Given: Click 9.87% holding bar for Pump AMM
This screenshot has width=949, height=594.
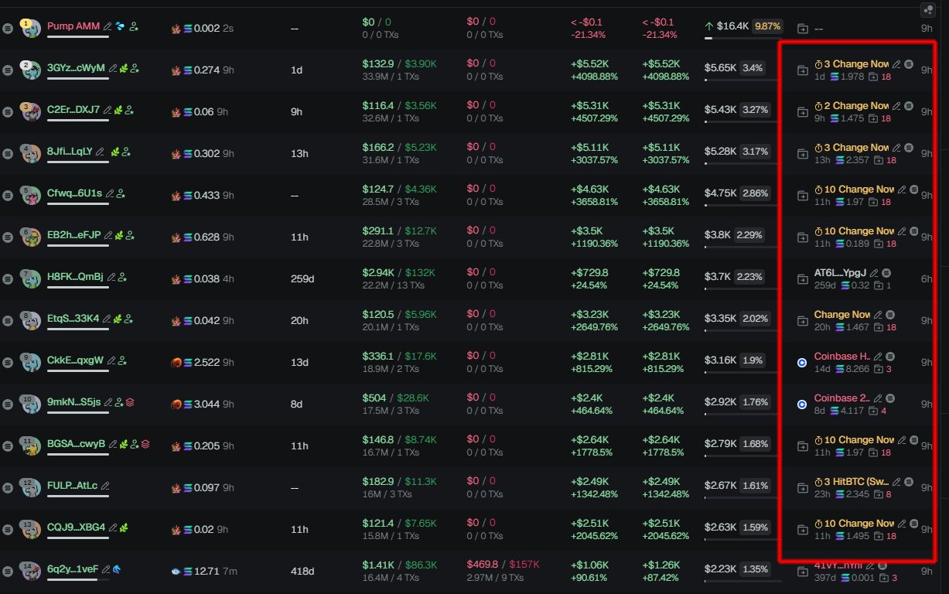Looking at the screenshot, I should tap(768, 26).
